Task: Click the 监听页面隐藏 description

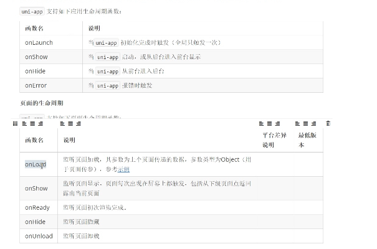Action: [x=81, y=222]
